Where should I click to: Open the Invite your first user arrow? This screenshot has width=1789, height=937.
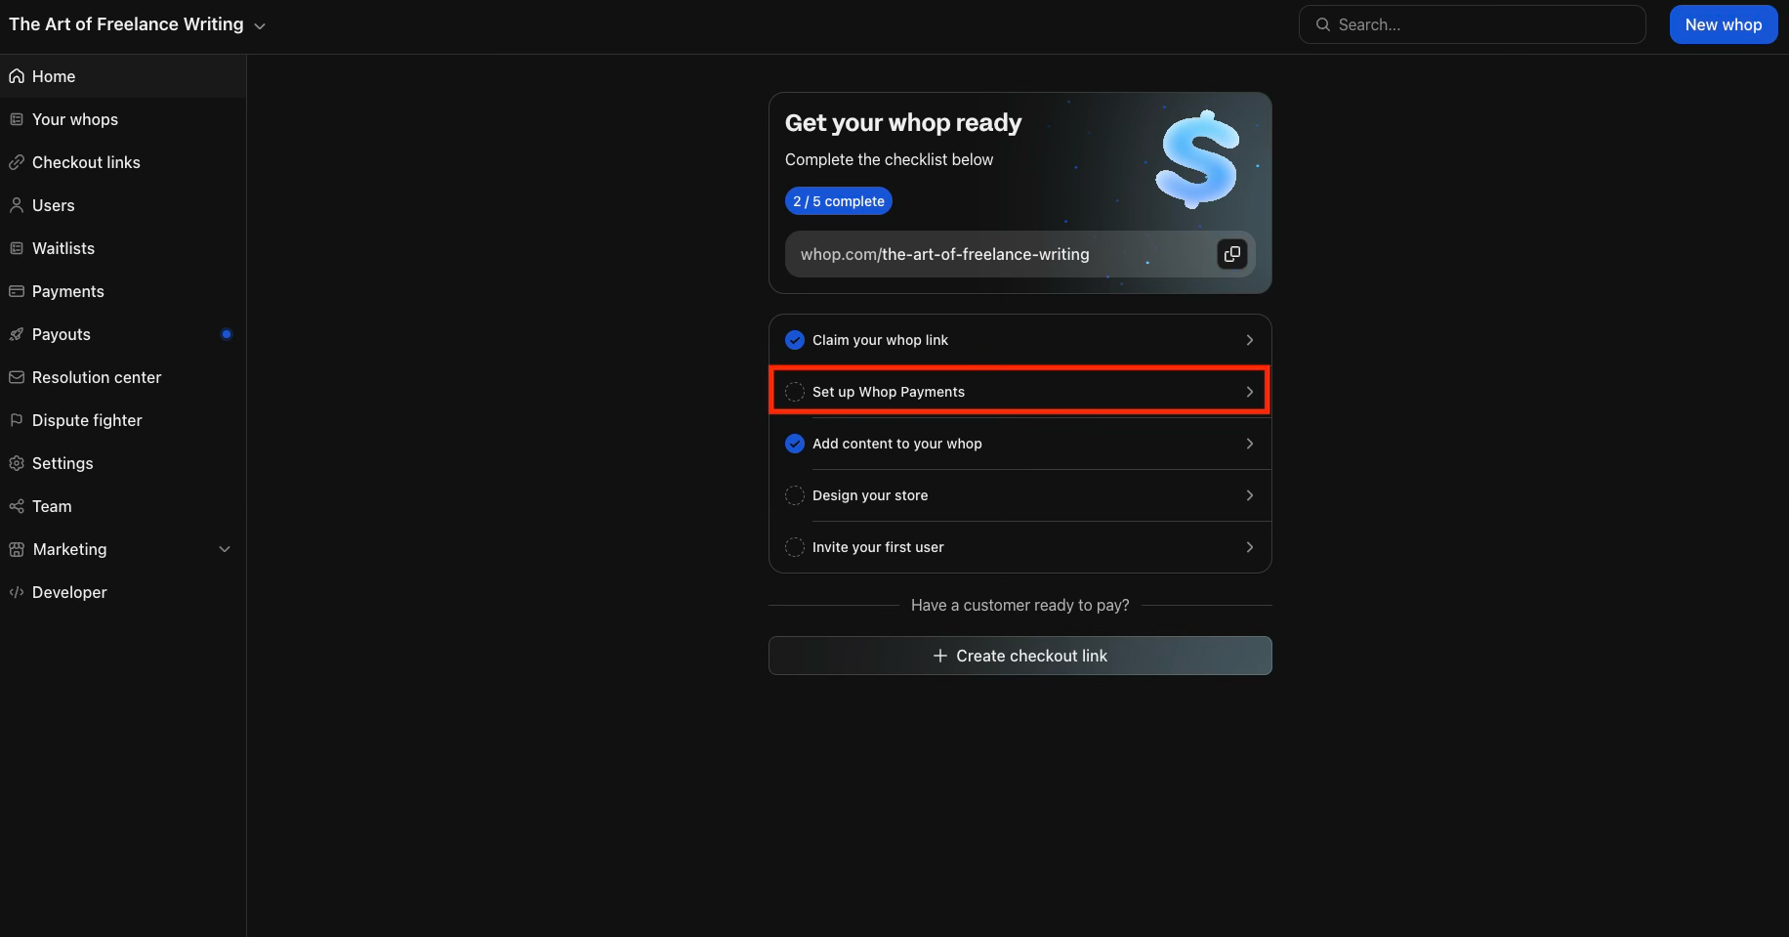tap(1249, 547)
